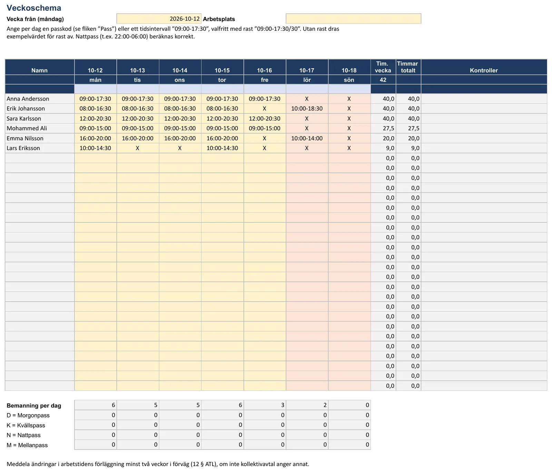Click Erik Johansson's Friday X cell
Screen dimensions: 552x472
tap(265, 109)
